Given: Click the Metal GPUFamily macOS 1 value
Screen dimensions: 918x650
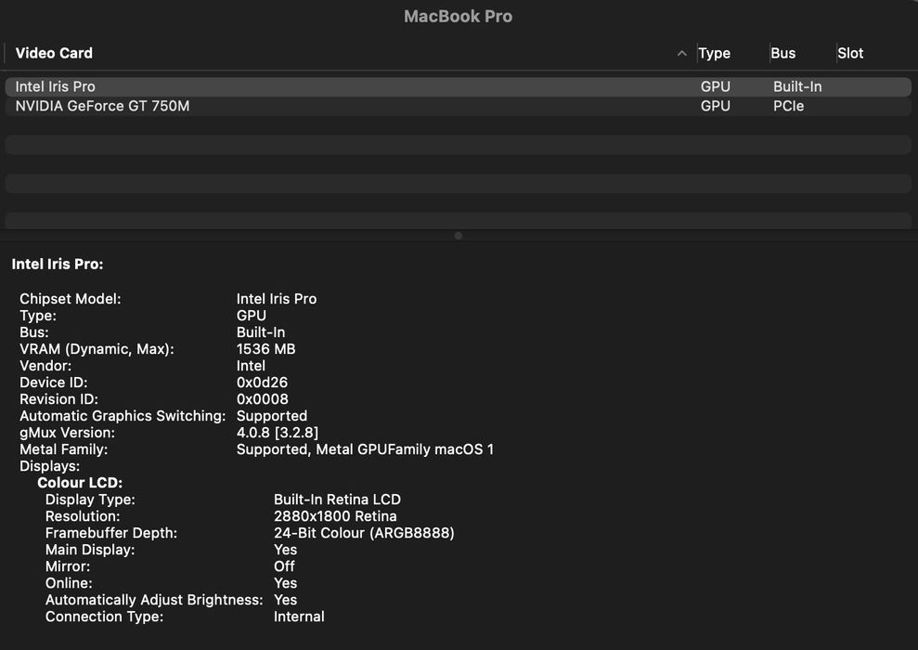Looking at the screenshot, I should (x=365, y=449).
